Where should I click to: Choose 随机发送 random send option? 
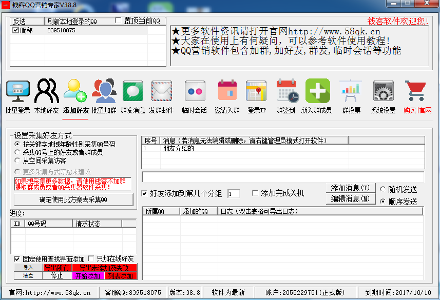pyautogui.click(x=382, y=189)
